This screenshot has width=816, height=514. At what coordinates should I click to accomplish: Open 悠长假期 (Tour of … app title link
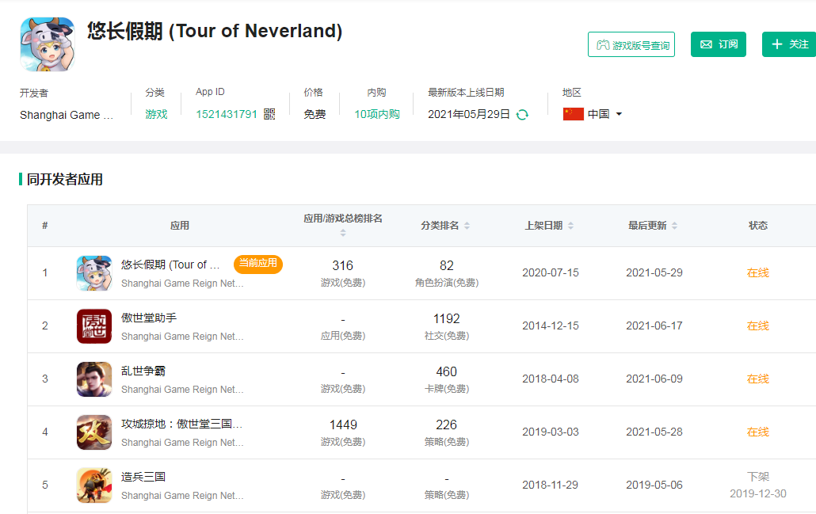coord(170,265)
